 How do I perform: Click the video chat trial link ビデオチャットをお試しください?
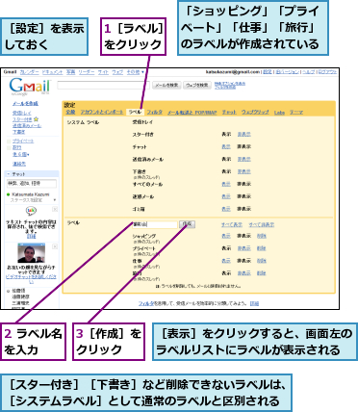[31, 279]
